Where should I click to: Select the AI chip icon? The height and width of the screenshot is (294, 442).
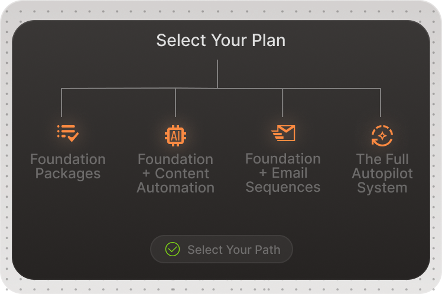pyautogui.click(x=175, y=136)
